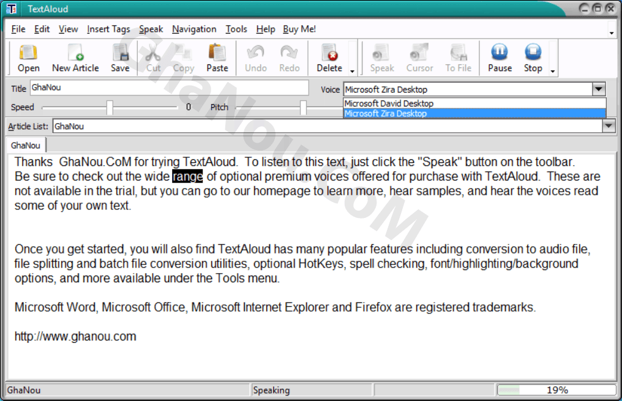Open the View menu
The image size is (622, 401).
click(68, 29)
